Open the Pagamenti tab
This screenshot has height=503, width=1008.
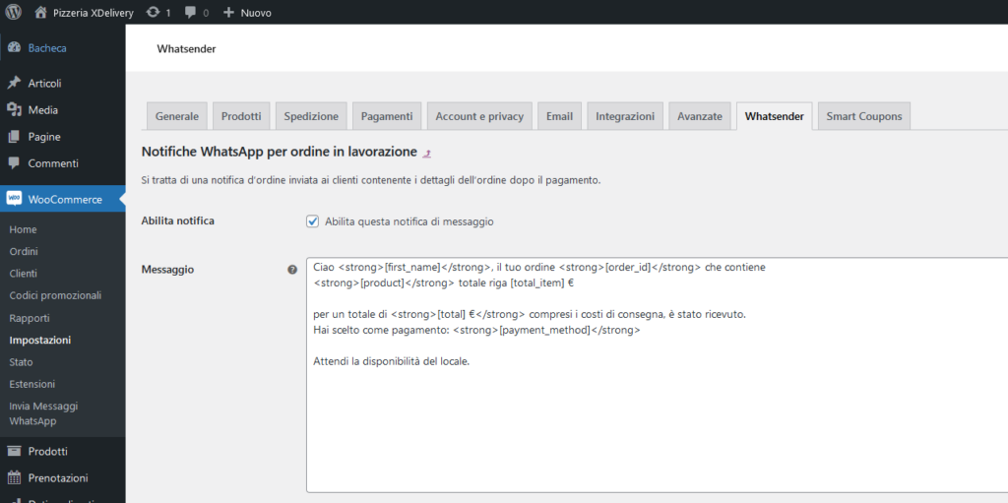coord(387,116)
